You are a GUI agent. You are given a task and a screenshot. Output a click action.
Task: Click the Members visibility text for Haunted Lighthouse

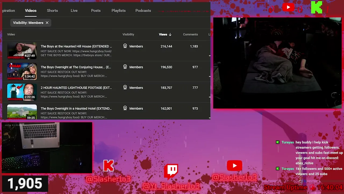coord(136,88)
